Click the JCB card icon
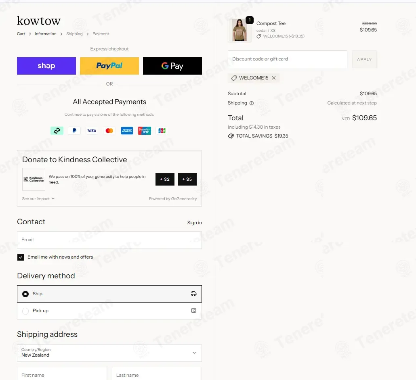416x380 pixels. [x=162, y=131]
